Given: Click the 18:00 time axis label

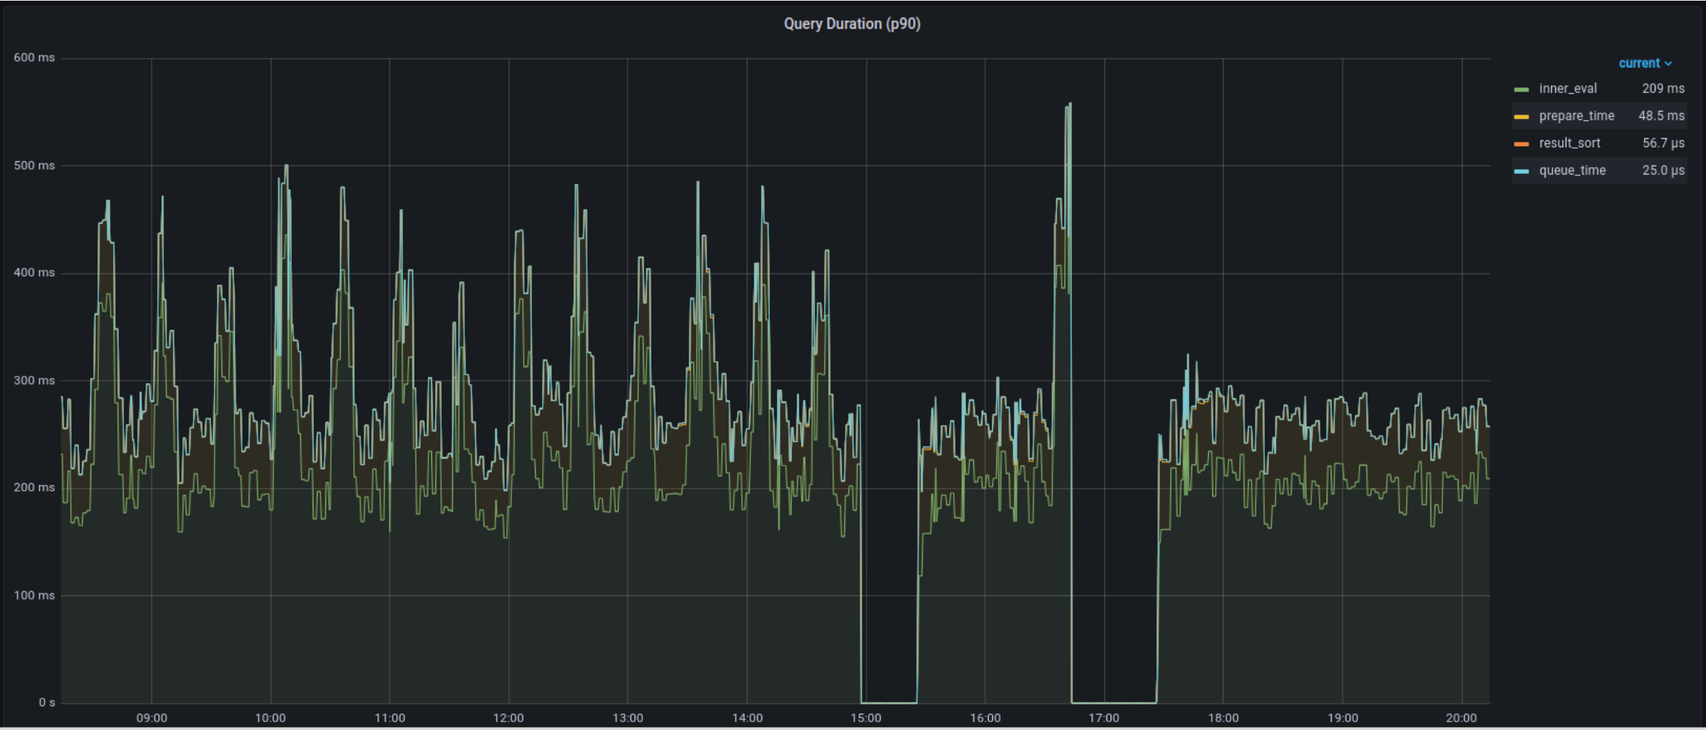Looking at the screenshot, I should pyautogui.click(x=1223, y=718).
